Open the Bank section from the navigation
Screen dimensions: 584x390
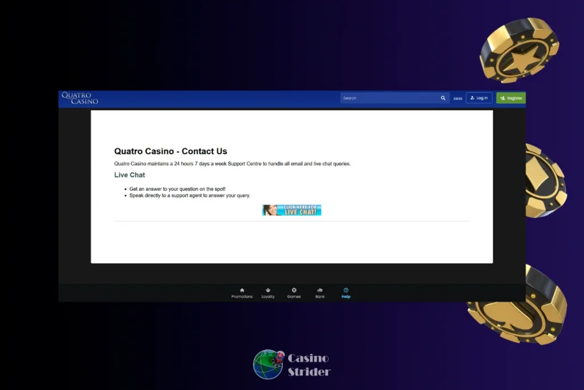point(320,293)
